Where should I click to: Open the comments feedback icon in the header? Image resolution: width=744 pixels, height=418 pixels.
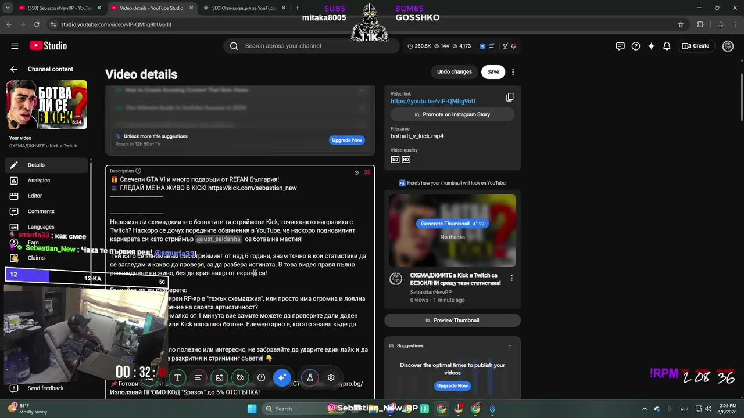tap(620, 46)
